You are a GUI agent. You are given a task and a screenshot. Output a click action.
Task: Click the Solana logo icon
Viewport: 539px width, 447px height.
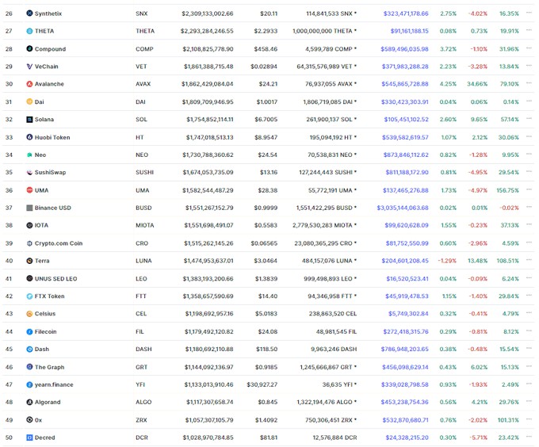click(29, 119)
